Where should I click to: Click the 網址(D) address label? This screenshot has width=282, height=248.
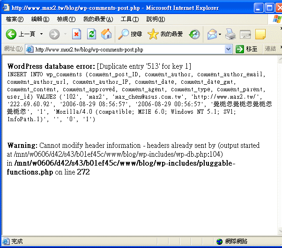13,49
